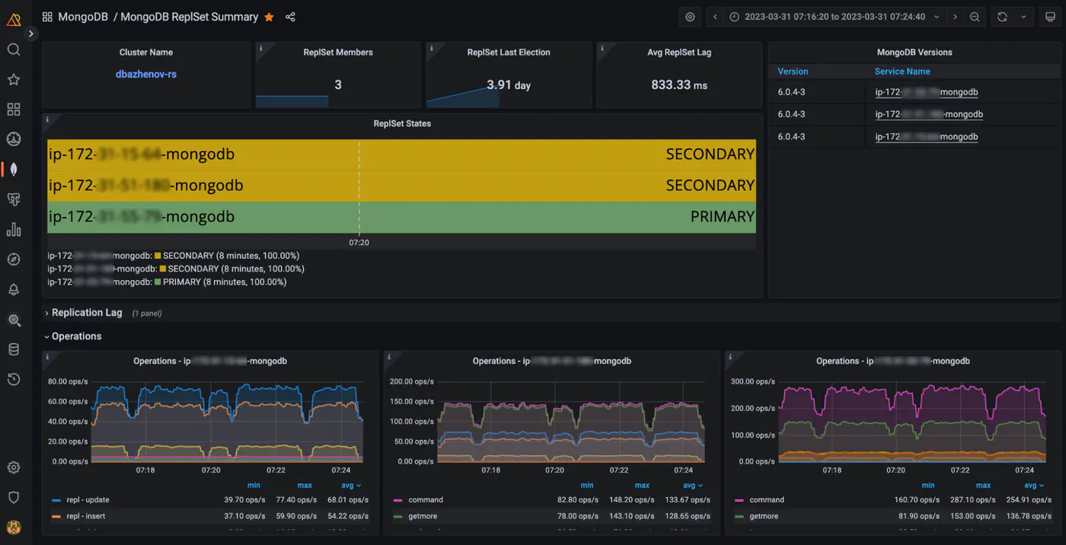Open the MongoDB folder breadcrumb
1066x545 pixels.
[84, 17]
